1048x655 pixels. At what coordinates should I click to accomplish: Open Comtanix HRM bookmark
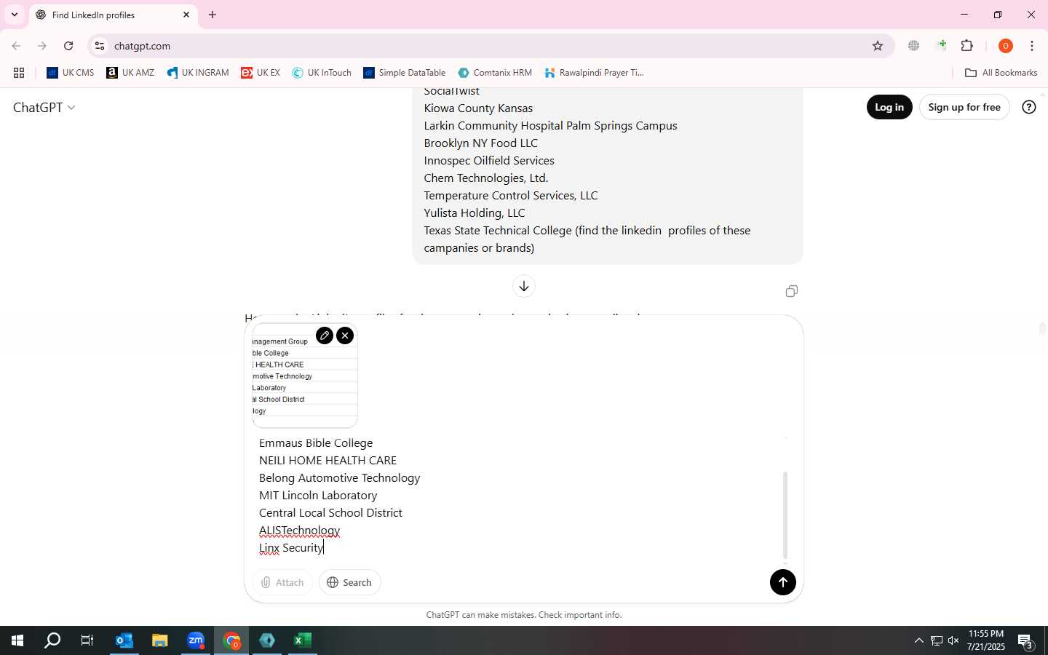[495, 73]
